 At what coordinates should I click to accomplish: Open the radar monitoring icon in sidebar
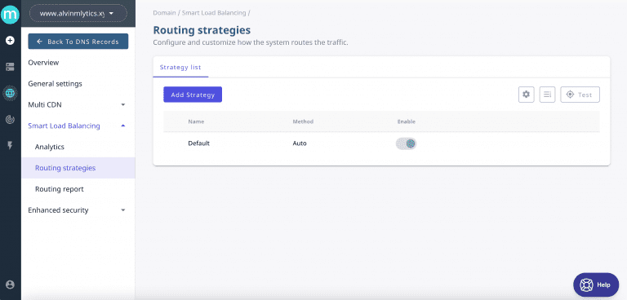[10, 119]
